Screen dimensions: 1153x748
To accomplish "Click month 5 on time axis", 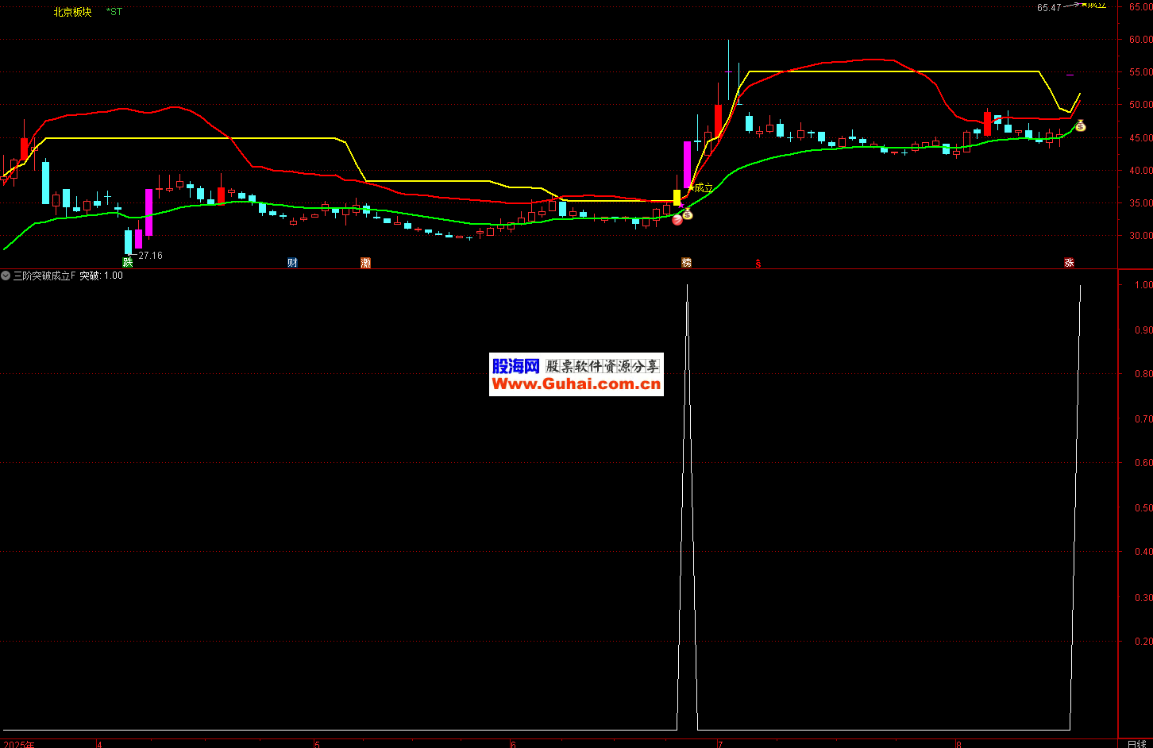I will (x=317, y=744).
